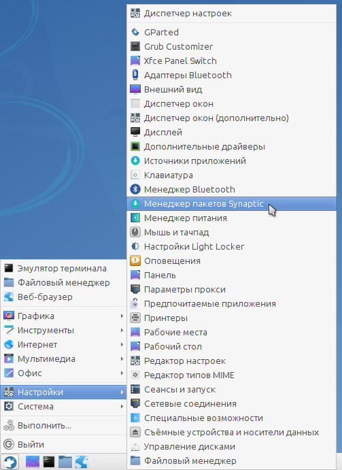Click the Сеансы и запуск icon
The image size is (342, 470).
click(x=135, y=389)
